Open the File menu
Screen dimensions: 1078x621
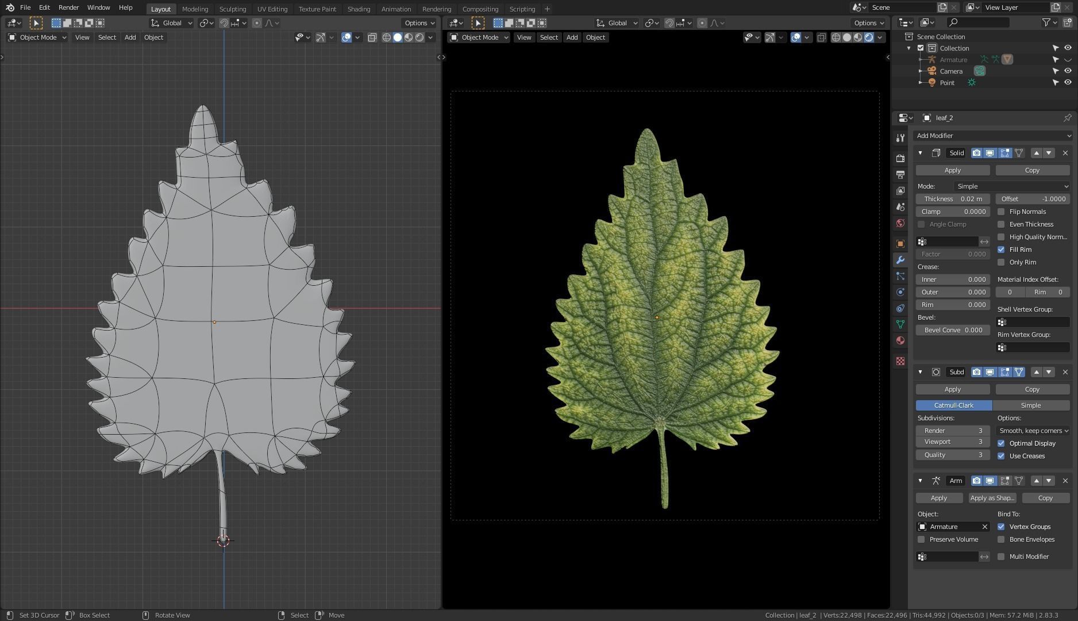click(25, 7)
